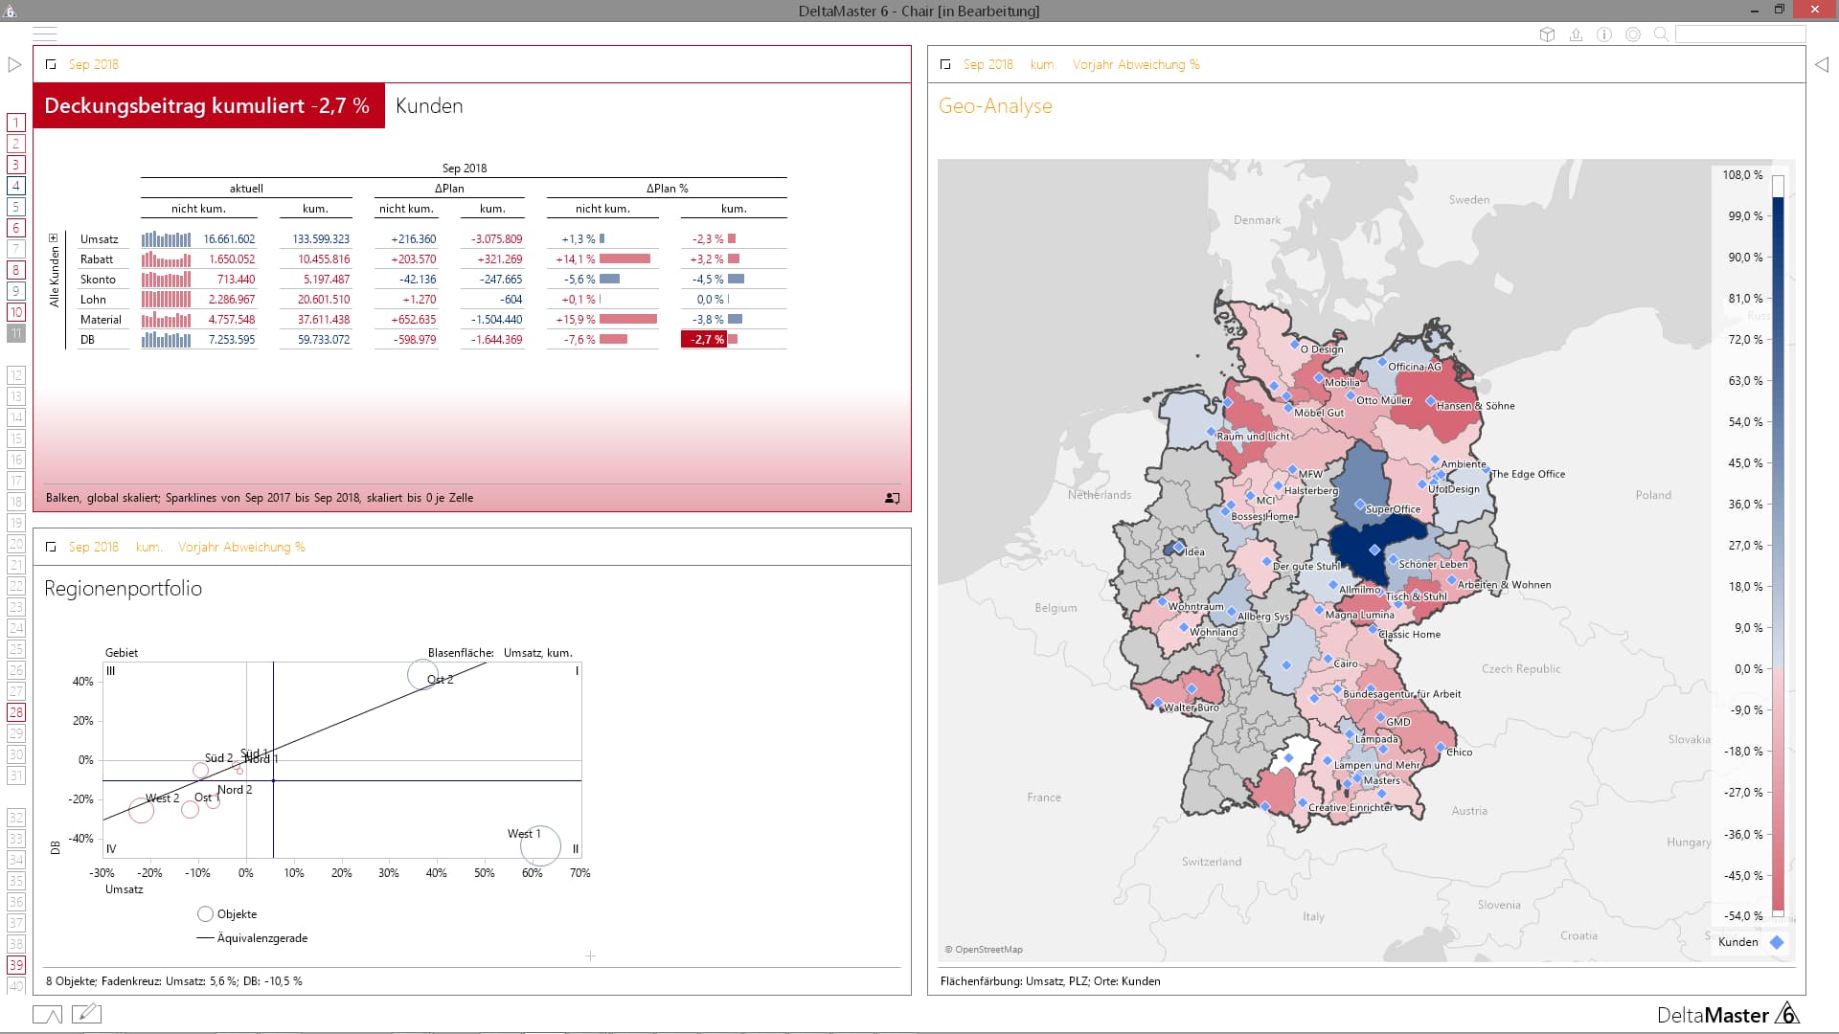Click the cube model icon in the toolbar

pyautogui.click(x=1547, y=34)
